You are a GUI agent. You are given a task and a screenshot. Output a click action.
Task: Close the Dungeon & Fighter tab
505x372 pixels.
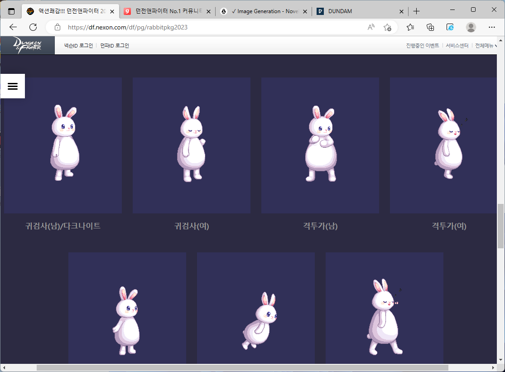112,11
